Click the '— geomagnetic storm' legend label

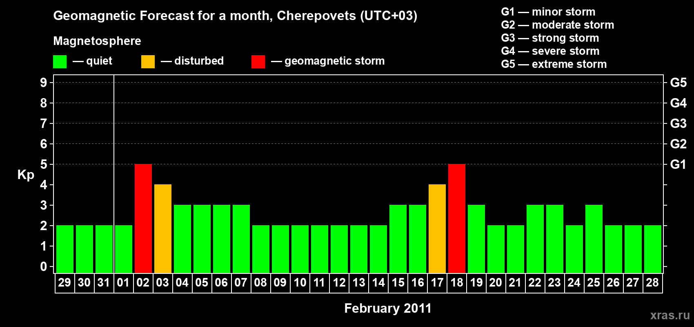[x=328, y=61]
